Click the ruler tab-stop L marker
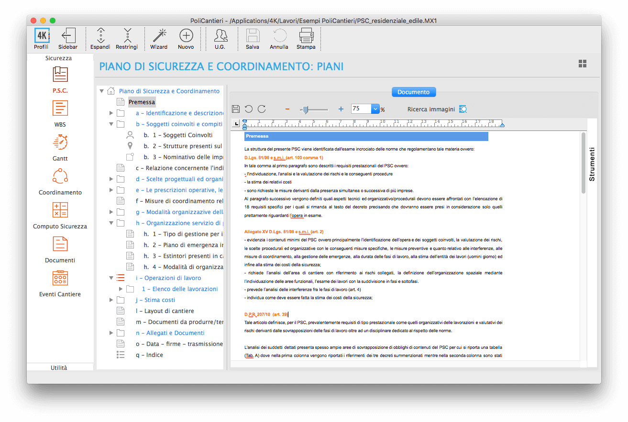Viewport: 628px width, 422px height. [x=236, y=124]
